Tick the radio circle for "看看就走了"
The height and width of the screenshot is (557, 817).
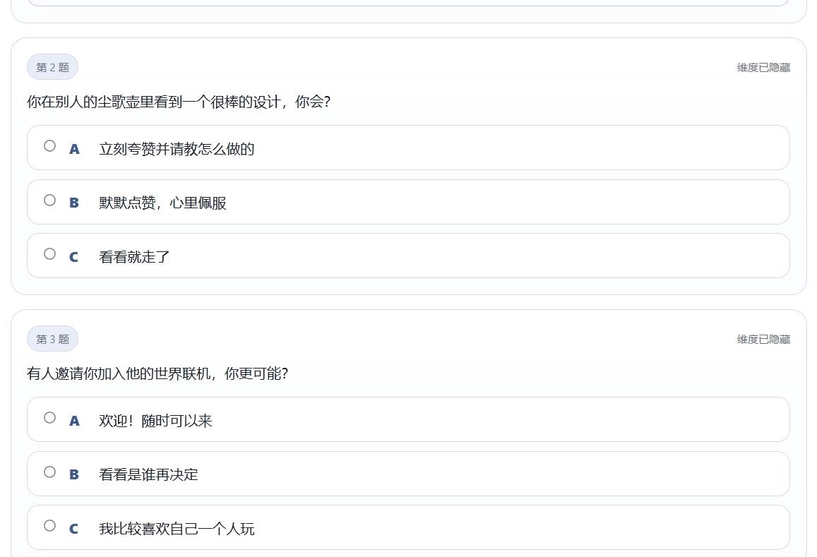click(49, 254)
